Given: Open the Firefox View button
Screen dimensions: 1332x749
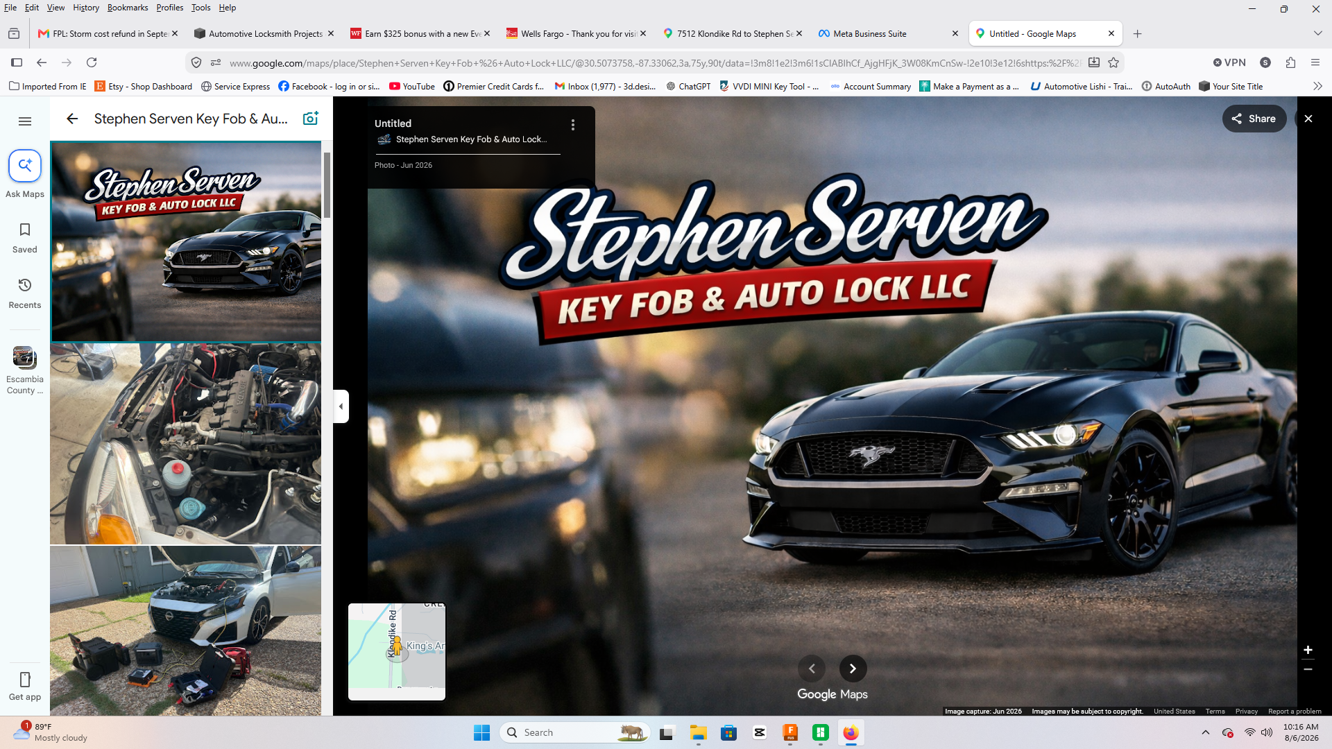Looking at the screenshot, I should pyautogui.click(x=14, y=33).
